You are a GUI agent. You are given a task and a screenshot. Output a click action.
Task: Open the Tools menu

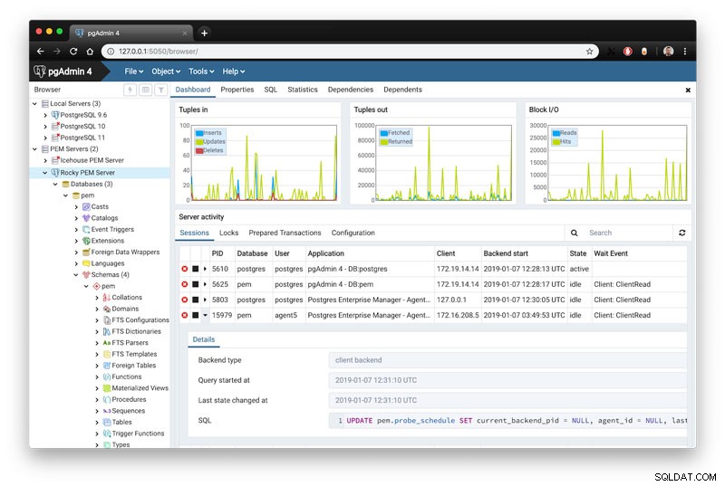201,71
